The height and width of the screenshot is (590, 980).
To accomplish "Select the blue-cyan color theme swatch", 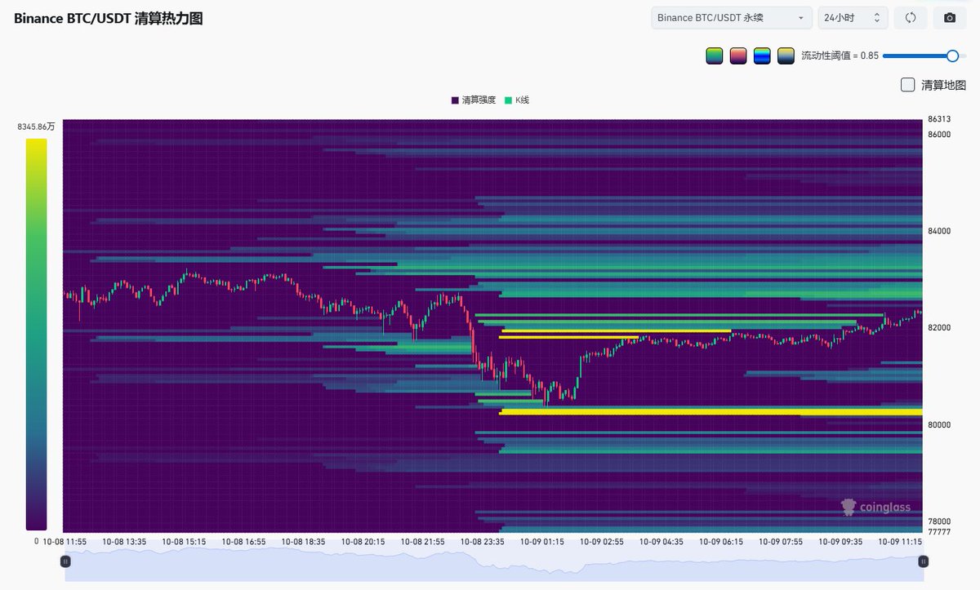I will (762, 55).
